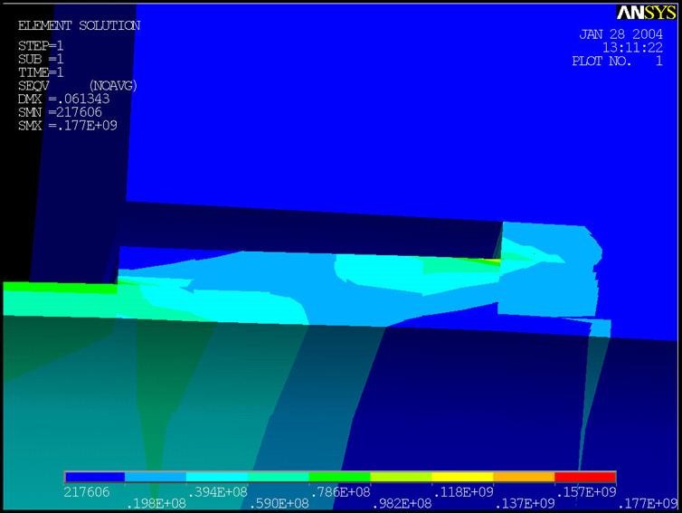Click the SMN =217606 value
Image resolution: width=682 pixels, height=513 pixels.
click(60, 112)
